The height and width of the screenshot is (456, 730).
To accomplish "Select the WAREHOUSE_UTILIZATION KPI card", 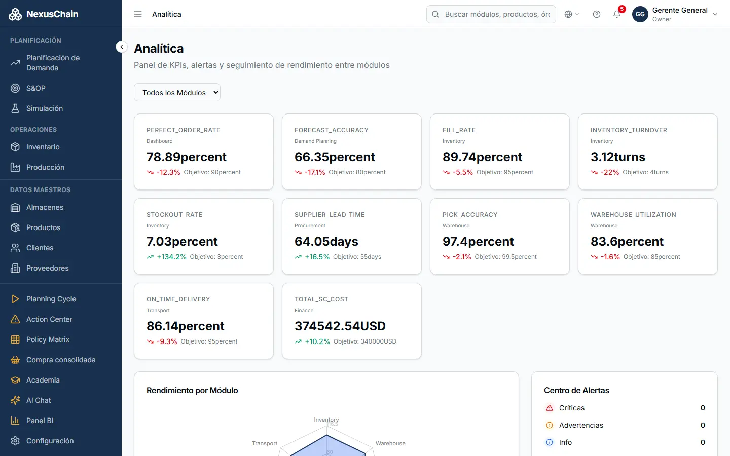I will [x=648, y=237].
